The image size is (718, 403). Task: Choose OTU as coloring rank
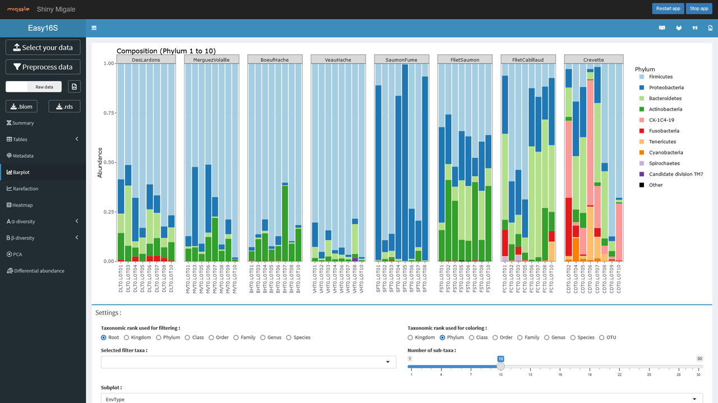click(x=602, y=338)
